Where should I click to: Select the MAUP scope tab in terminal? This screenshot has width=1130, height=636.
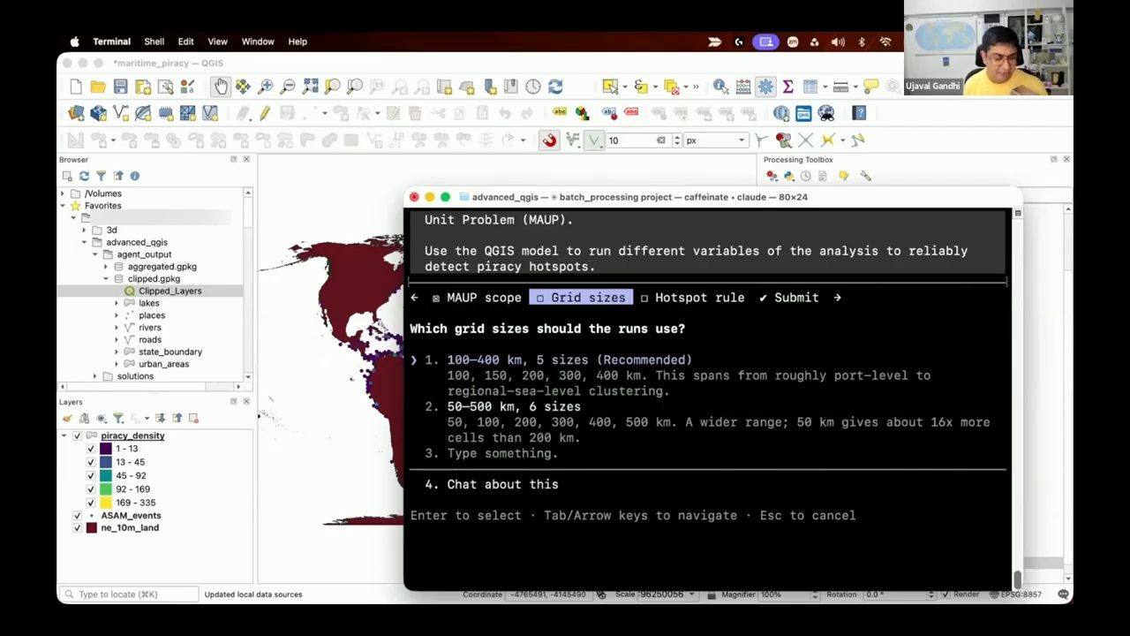tap(476, 298)
